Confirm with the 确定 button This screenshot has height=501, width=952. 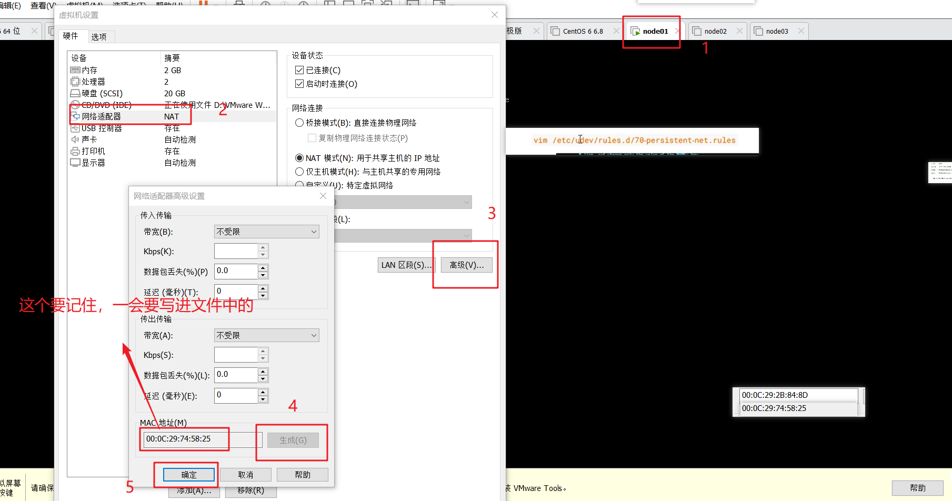click(x=189, y=475)
